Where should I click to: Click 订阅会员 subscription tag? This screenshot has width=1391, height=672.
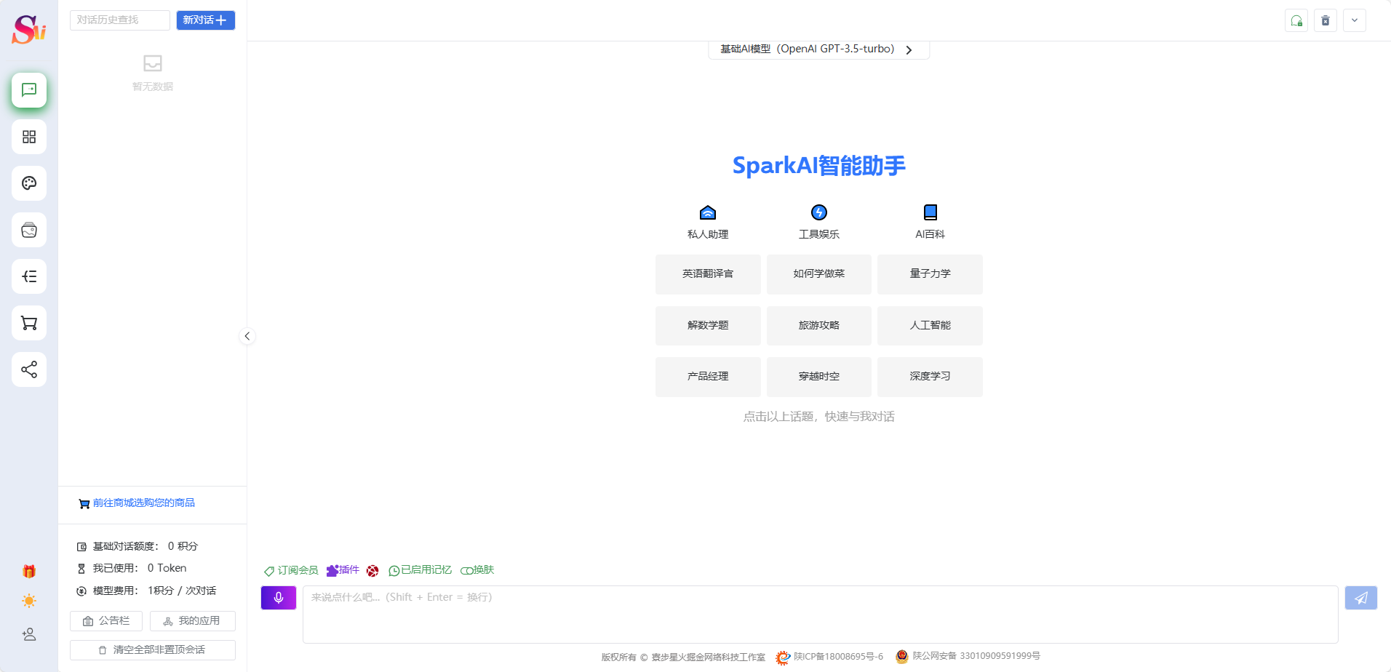(x=291, y=570)
